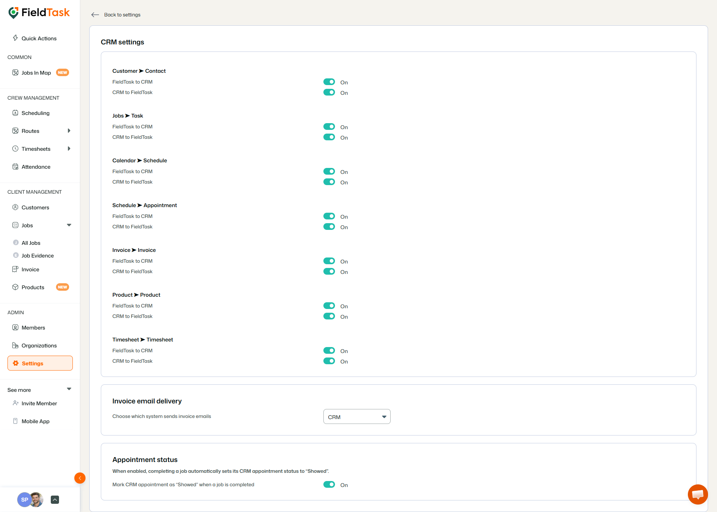Expand the Timesheets submenu arrow
This screenshot has width=717, height=512.
click(69, 149)
